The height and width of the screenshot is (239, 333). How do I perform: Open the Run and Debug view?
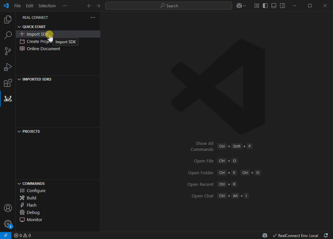[8, 67]
